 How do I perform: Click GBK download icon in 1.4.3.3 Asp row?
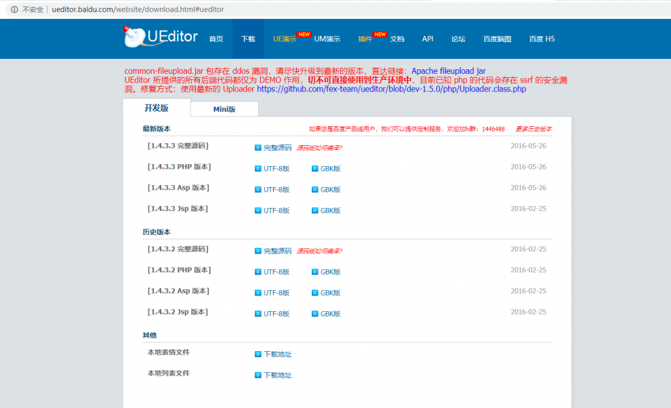point(315,190)
